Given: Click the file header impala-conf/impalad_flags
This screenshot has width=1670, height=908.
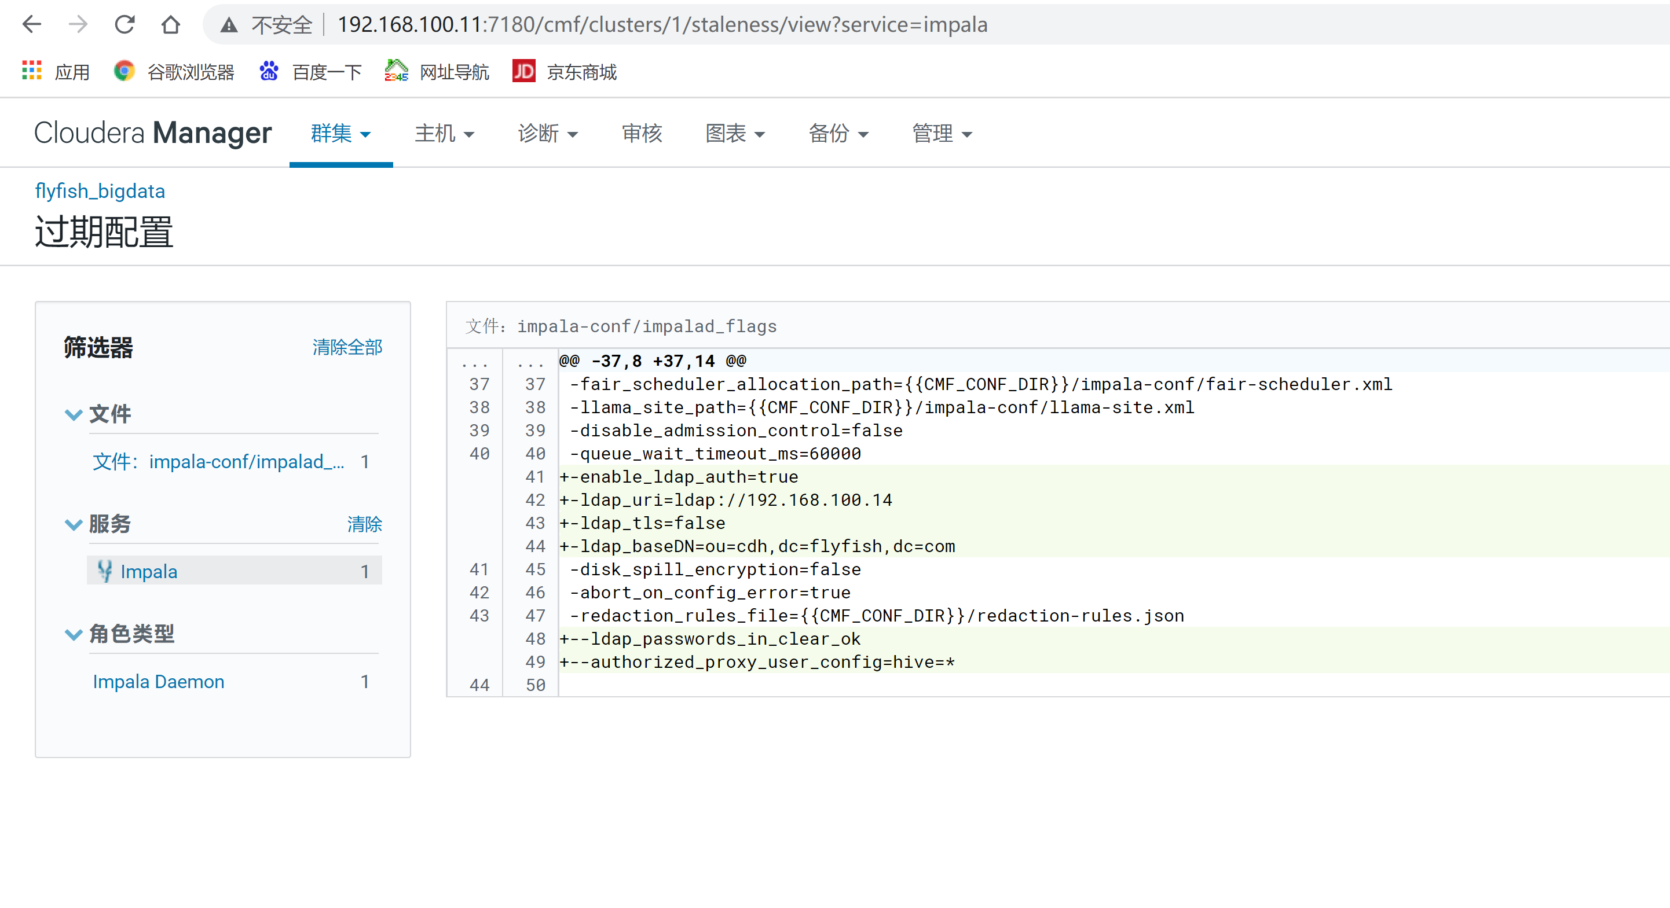Looking at the screenshot, I should click(x=621, y=326).
